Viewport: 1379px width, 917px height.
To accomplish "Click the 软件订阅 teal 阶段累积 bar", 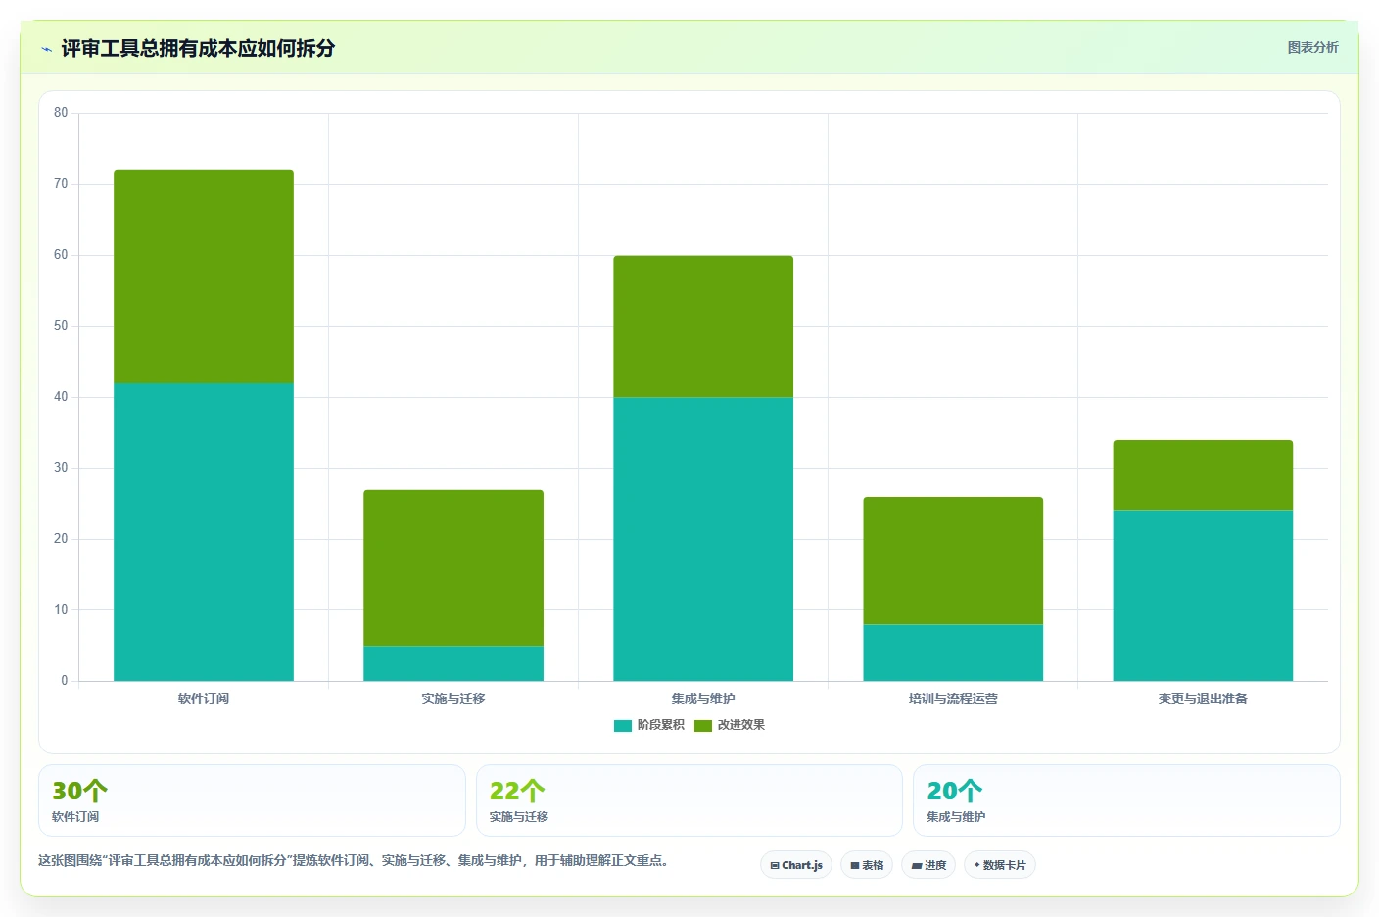I will tap(204, 532).
